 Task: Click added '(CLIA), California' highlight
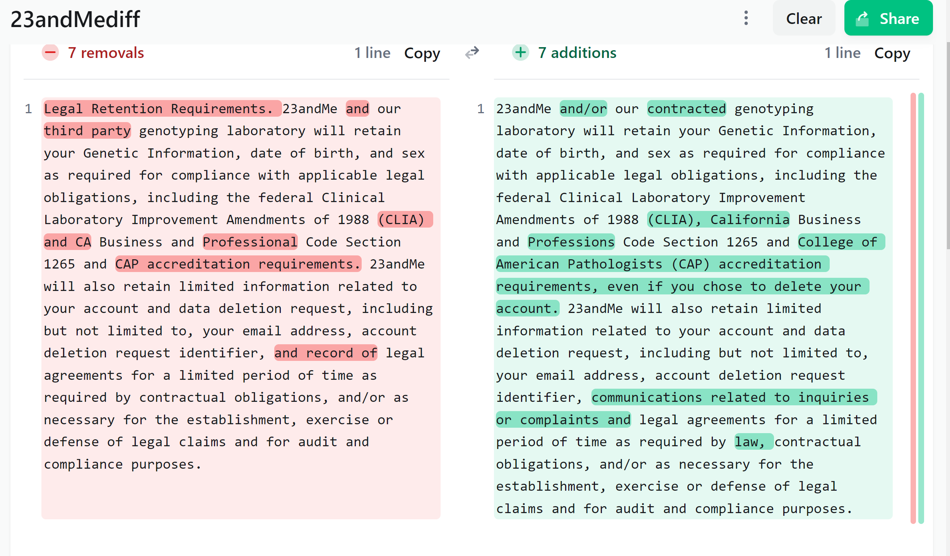[x=718, y=219]
